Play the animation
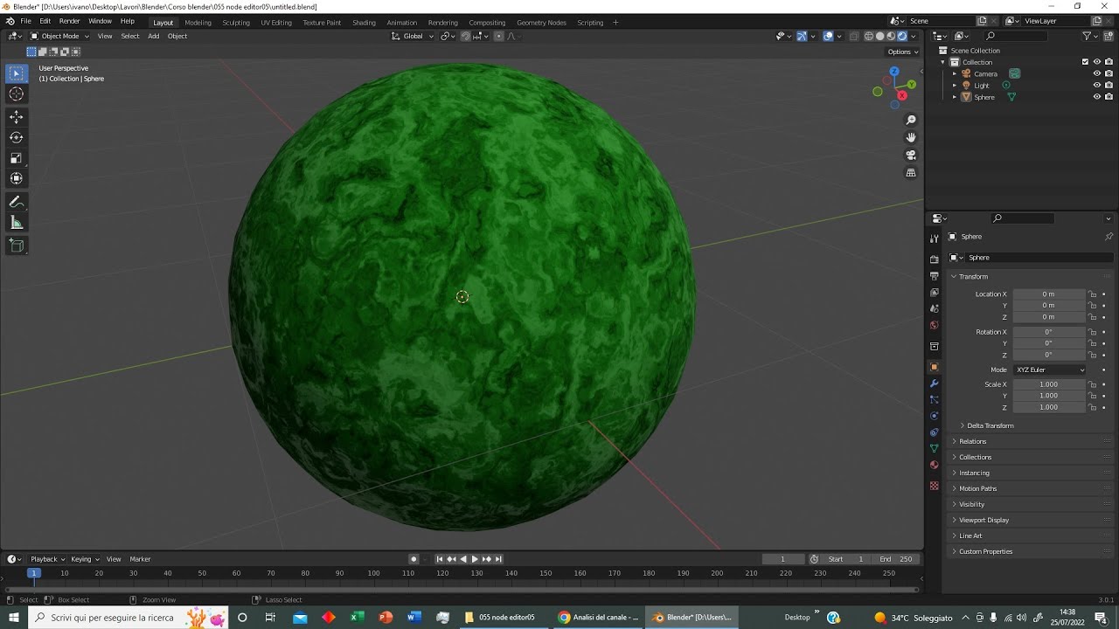This screenshot has height=629, width=1119. (x=475, y=559)
